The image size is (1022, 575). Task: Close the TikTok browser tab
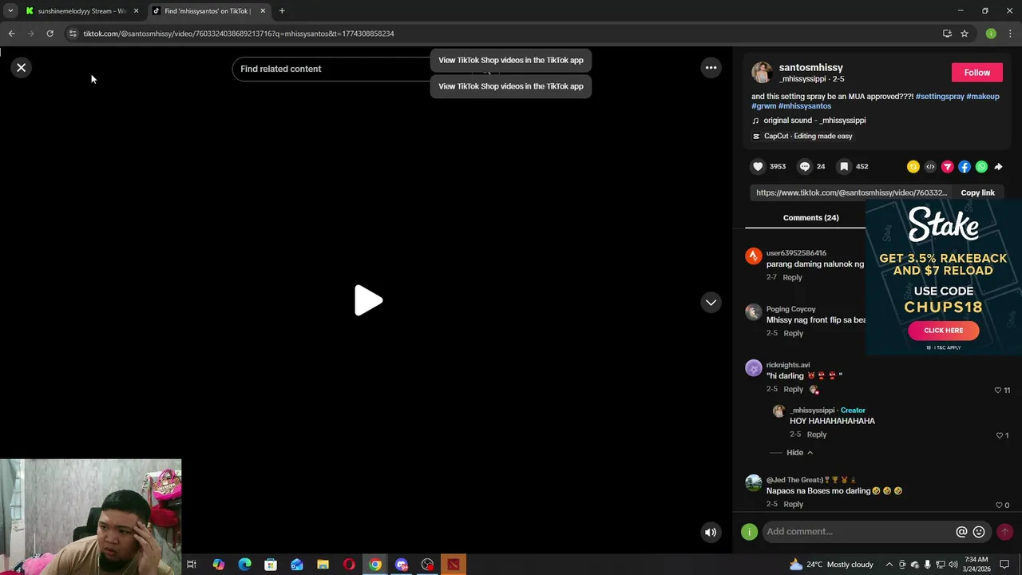click(x=263, y=11)
